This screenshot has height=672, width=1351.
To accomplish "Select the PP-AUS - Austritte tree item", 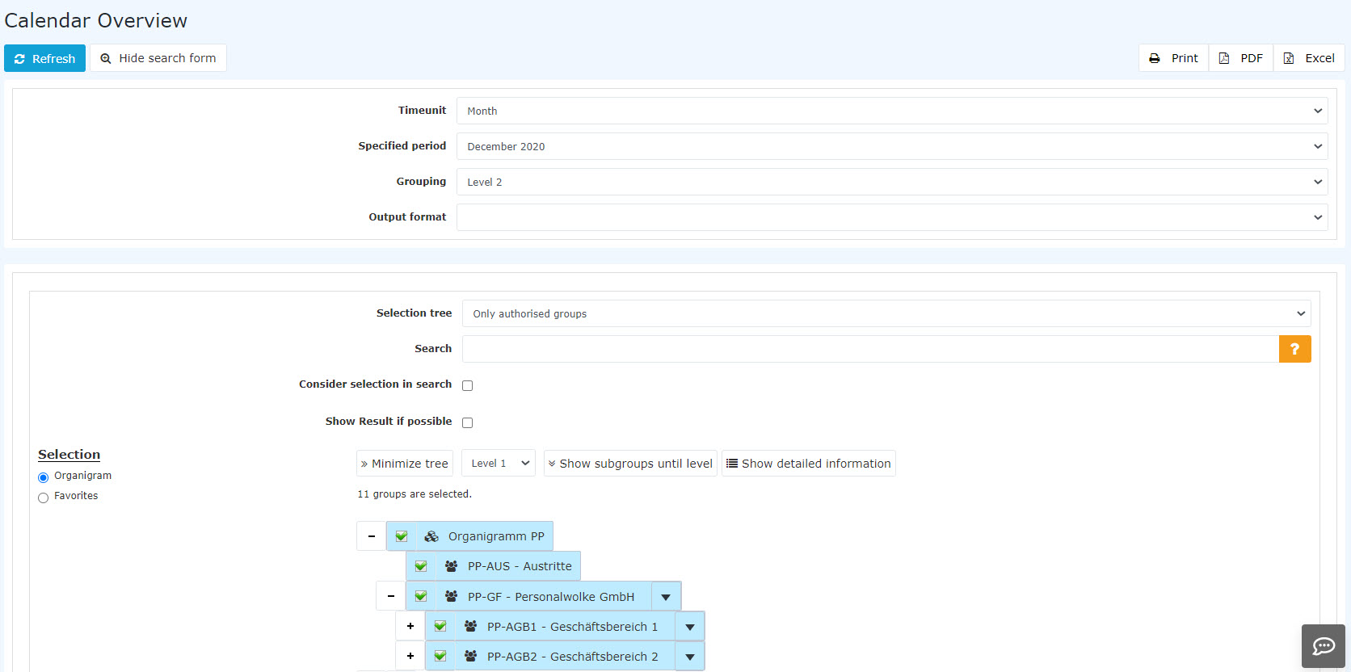I will 520,566.
